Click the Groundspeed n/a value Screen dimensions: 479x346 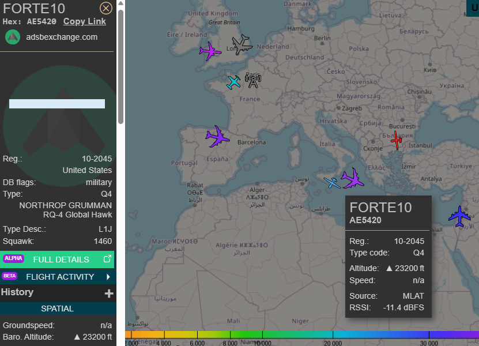point(106,325)
